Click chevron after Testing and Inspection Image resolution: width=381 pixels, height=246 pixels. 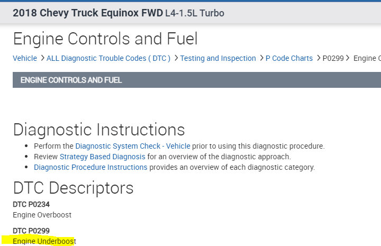pos(261,58)
